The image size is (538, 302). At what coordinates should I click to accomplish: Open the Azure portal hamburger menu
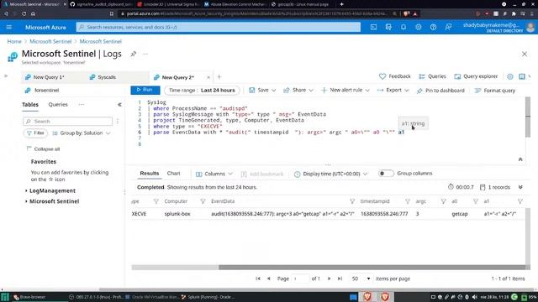9,27
